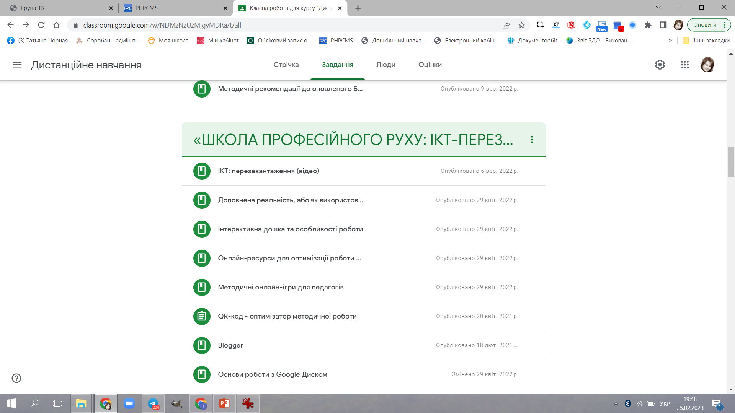Open topic three-dot options menu
735x413 pixels.
[532, 140]
